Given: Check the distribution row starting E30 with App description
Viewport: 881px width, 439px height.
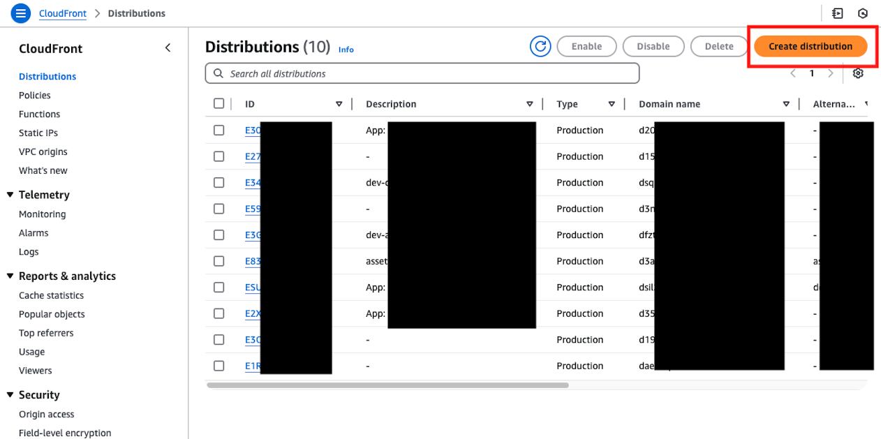Looking at the screenshot, I should tap(219, 130).
